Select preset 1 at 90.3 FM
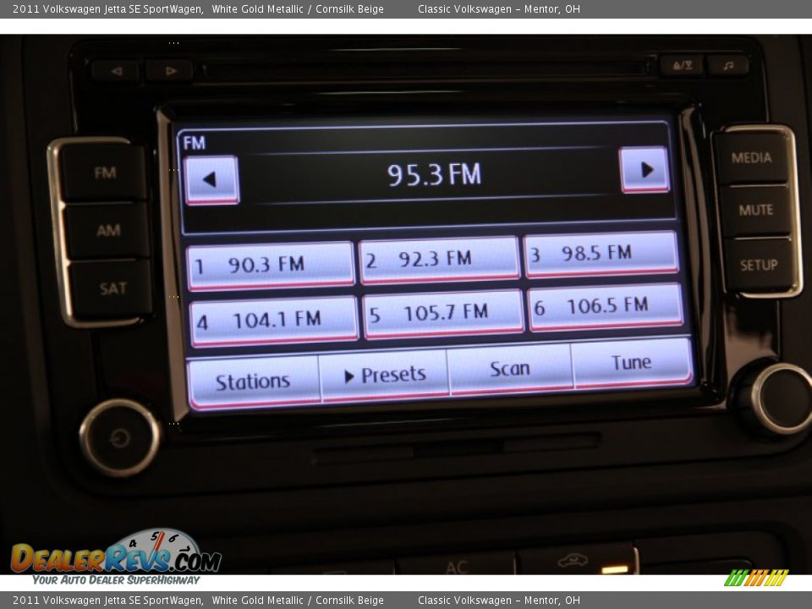This screenshot has height=609, width=812. [x=270, y=266]
